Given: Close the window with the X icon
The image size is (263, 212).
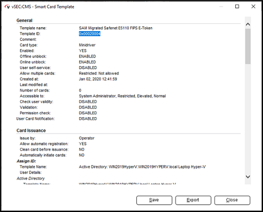Looking at the screenshot, I should coord(253,7).
